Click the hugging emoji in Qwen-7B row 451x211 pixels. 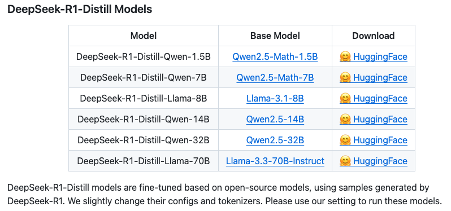click(x=345, y=77)
